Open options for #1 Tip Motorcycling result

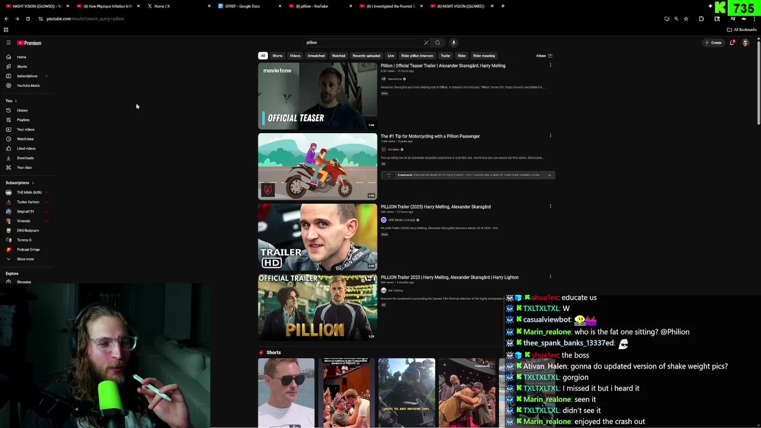(550, 136)
